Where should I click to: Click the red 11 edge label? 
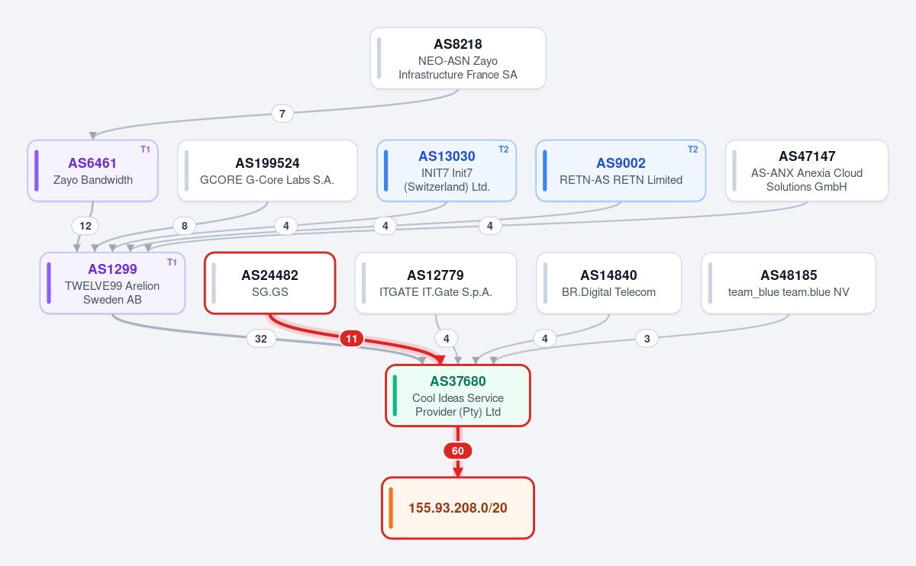point(351,339)
